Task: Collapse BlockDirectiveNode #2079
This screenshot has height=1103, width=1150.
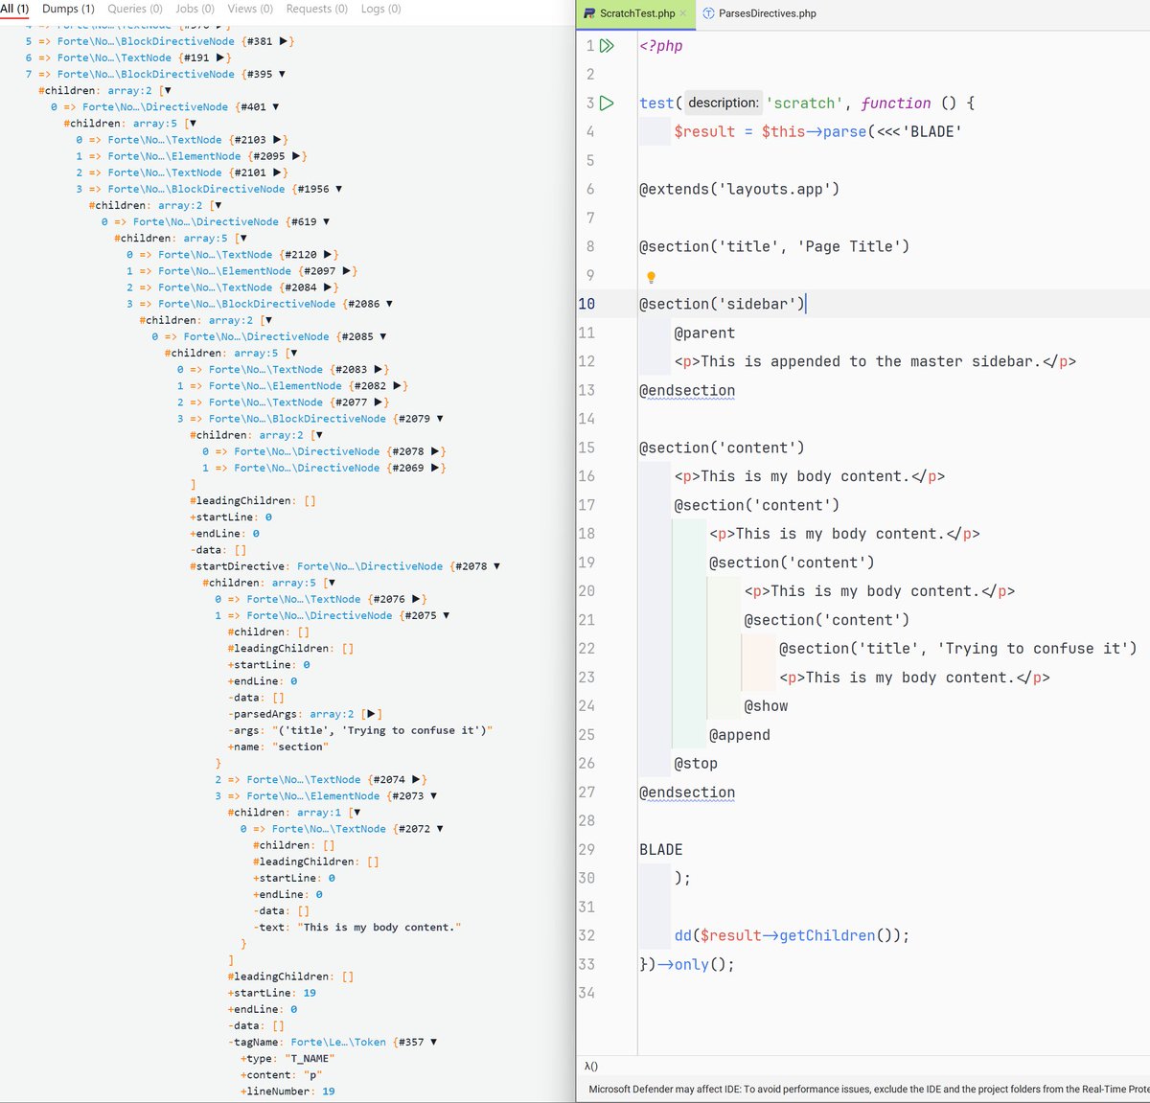Action: [x=440, y=419]
